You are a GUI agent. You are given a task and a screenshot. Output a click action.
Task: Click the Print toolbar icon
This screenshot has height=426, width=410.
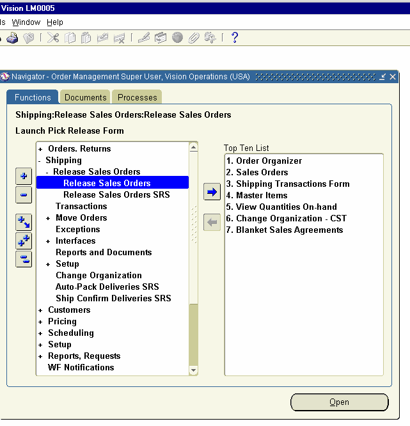[12, 38]
